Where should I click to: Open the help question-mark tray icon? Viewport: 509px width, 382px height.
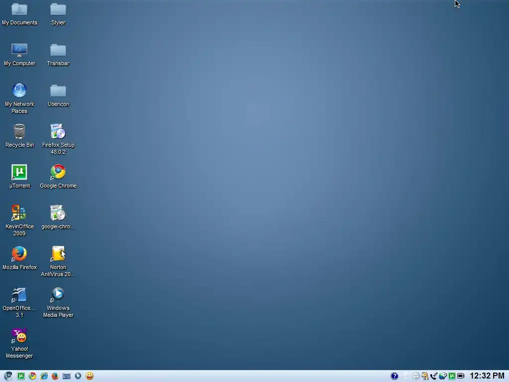pos(394,376)
